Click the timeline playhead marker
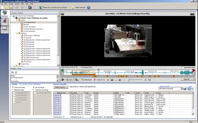The width and height of the screenshot is (198, 123). click(x=98, y=71)
